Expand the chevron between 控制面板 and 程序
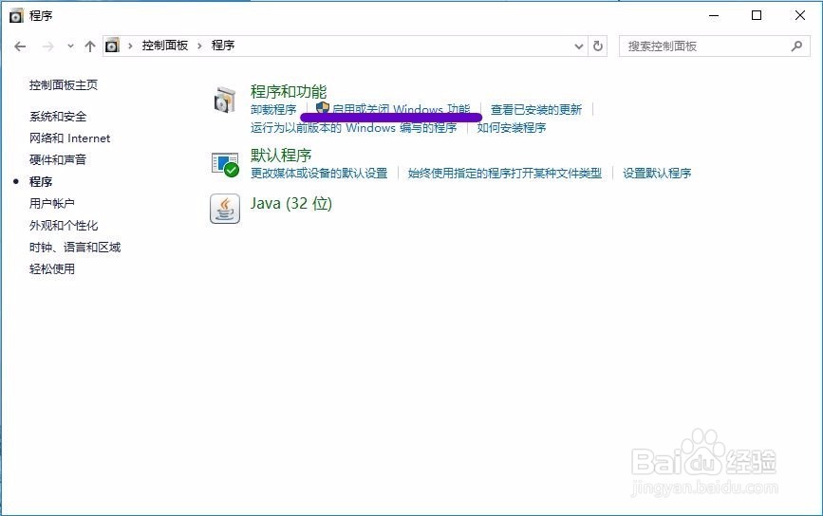823x516 pixels. pos(199,46)
